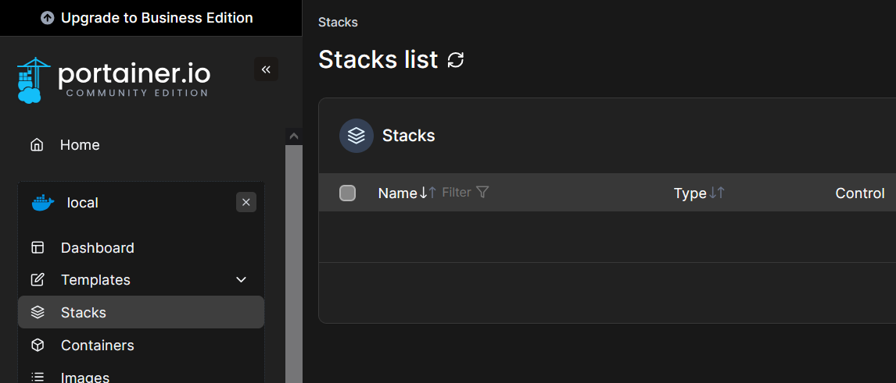Click the Filter funnel icon in Name column
The width and height of the screenshot is (896, 383).
tap(482, 192)
